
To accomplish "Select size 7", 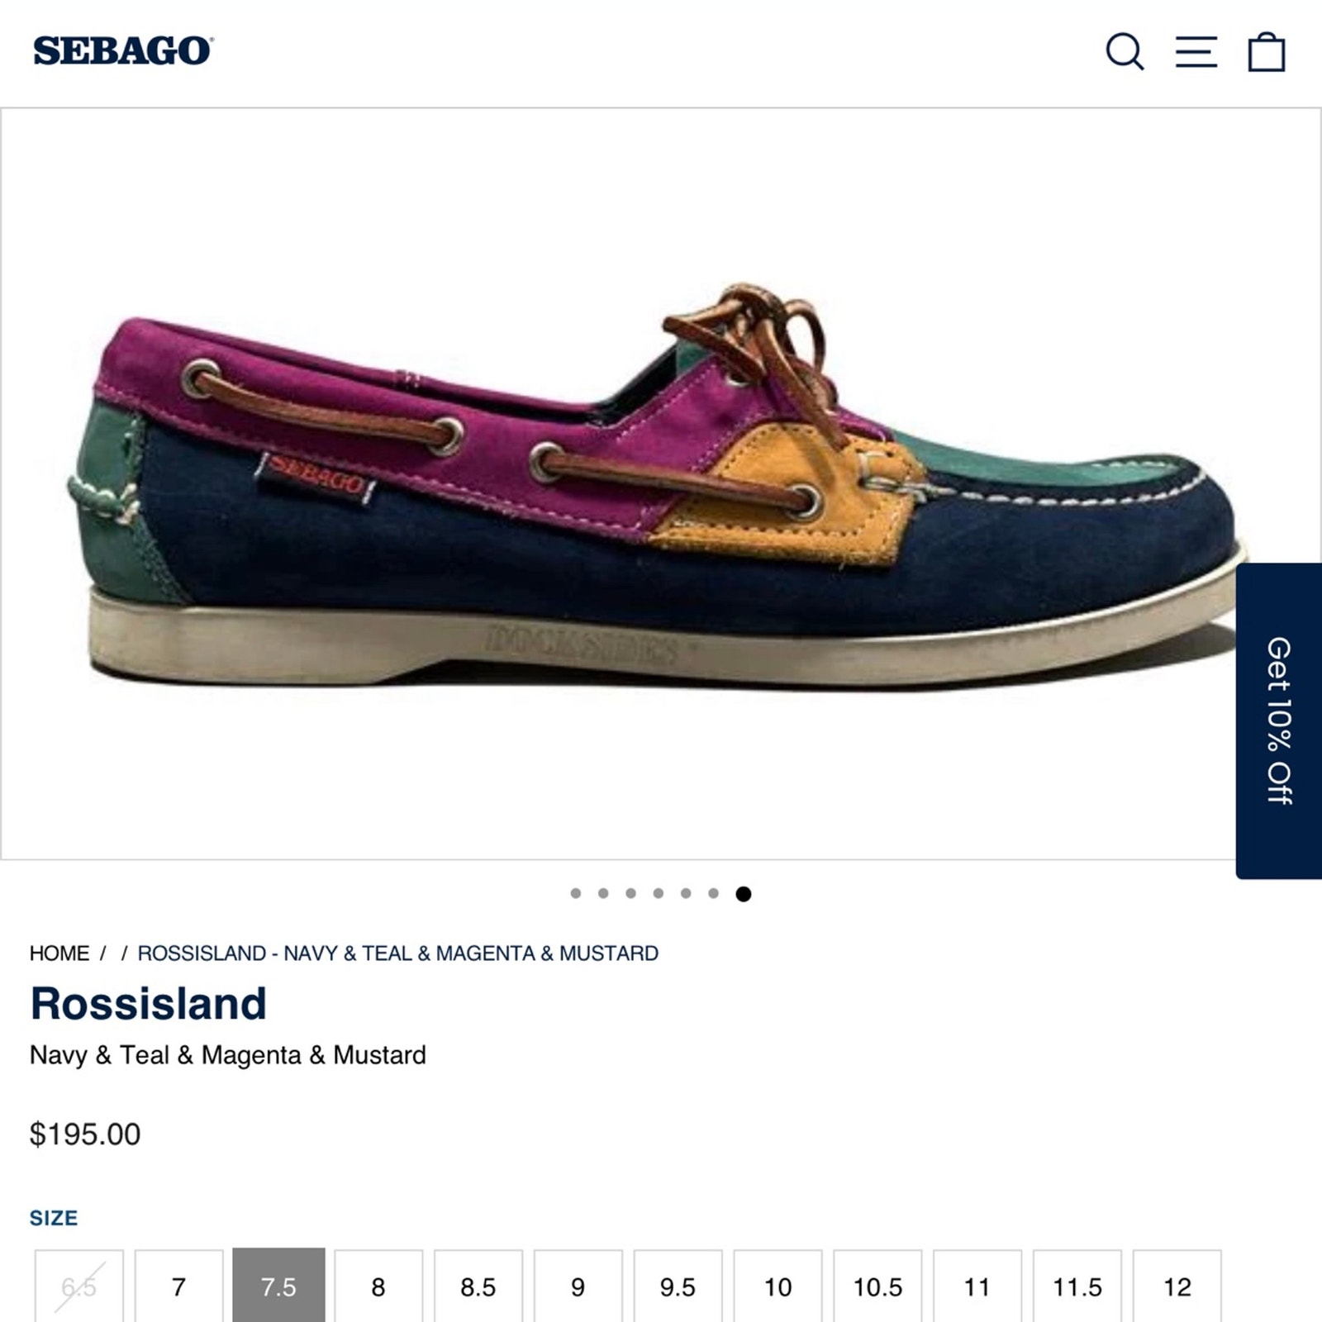I will click(x=179, y=1286).
